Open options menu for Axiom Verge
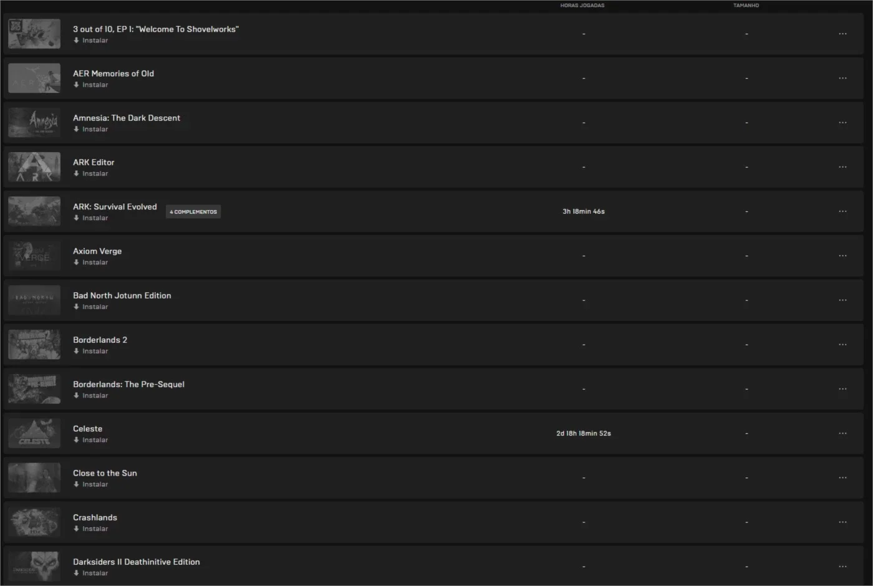This screenshot has height=586, width=873. point(842,256)
